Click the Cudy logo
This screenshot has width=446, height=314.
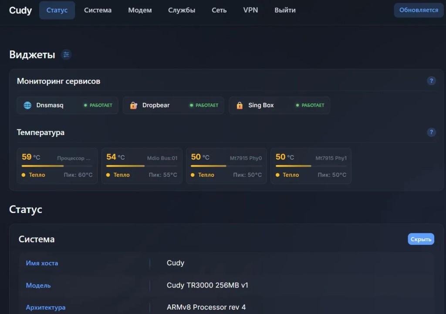20,10
